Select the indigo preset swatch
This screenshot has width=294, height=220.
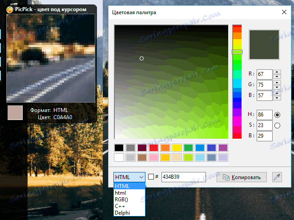211,148
